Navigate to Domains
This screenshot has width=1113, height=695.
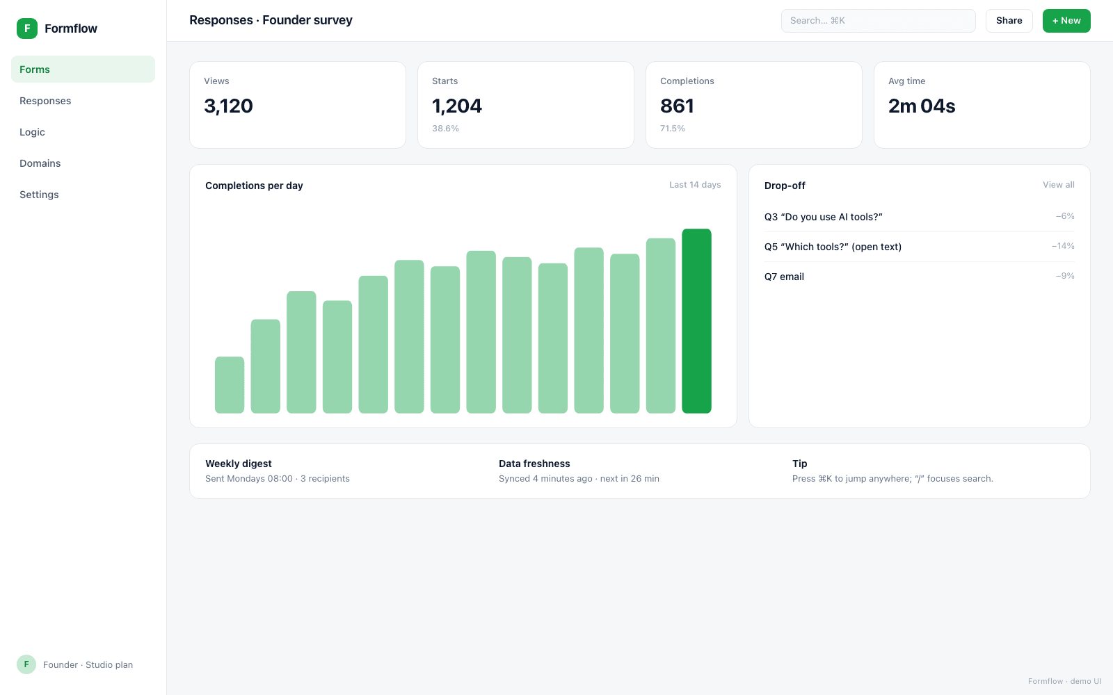tap(83, 163)
